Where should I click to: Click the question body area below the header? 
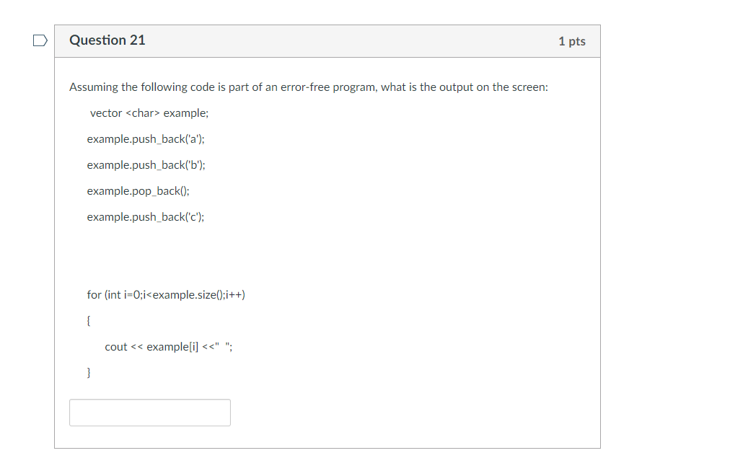(326, 252)
